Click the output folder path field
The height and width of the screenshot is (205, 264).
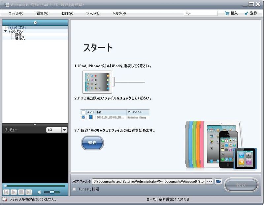click(149, 182)
